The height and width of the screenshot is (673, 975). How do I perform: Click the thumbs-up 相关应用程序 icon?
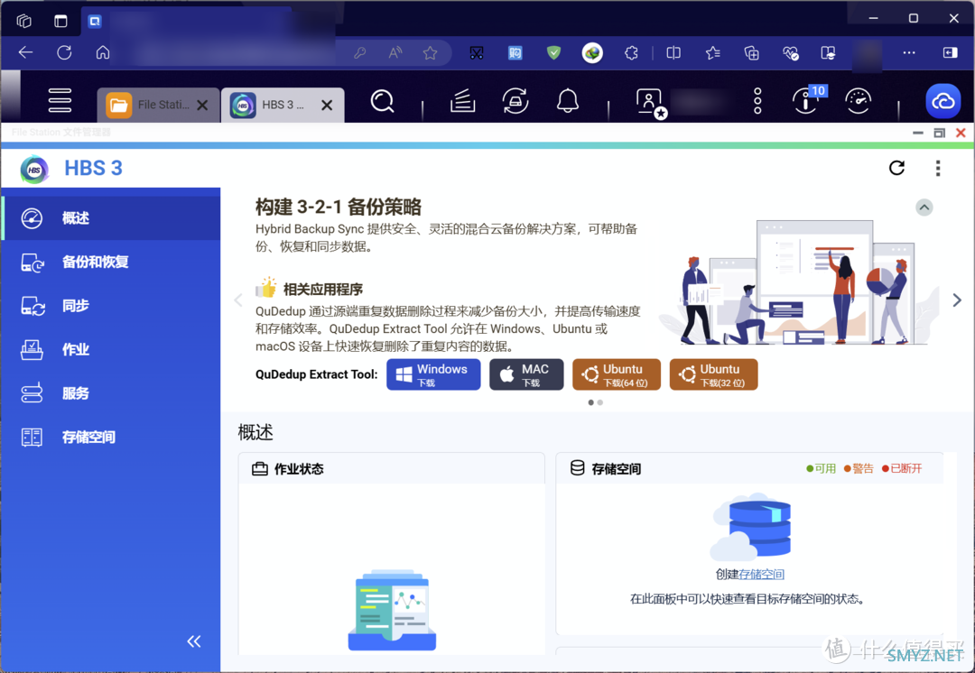[x=266, y=288]
